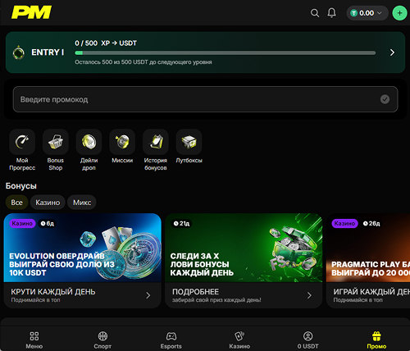This screenshot has height=351, width=410.
Task: Click 21д timer badge on green banner
Action: coord(181,223)
